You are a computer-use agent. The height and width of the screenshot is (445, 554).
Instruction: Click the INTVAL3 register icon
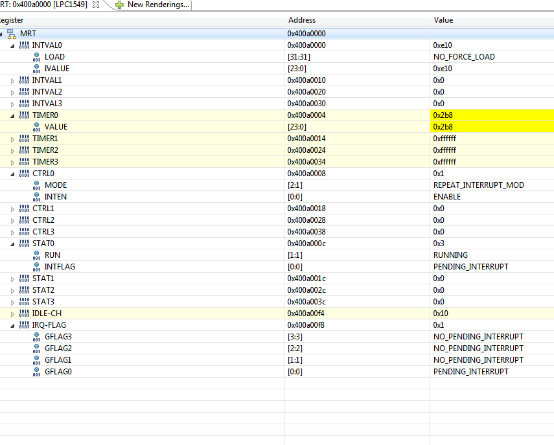click(x=24, y=104)
